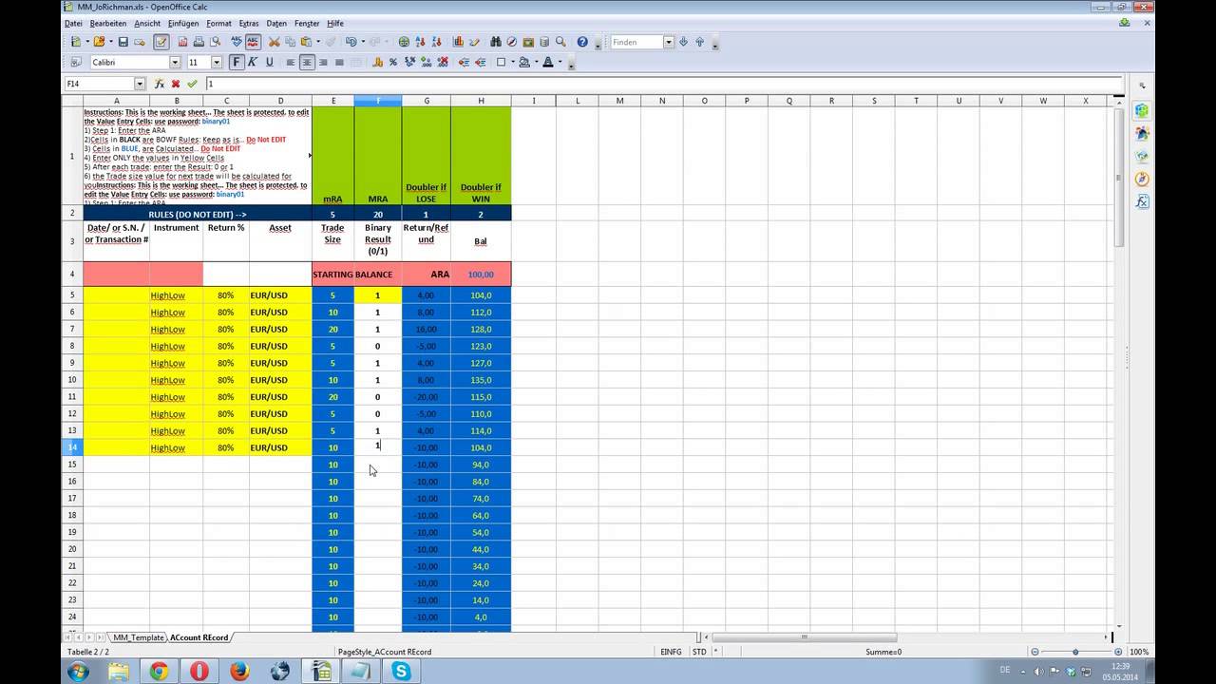Open the Finden search history dropdown

[668, 42]
